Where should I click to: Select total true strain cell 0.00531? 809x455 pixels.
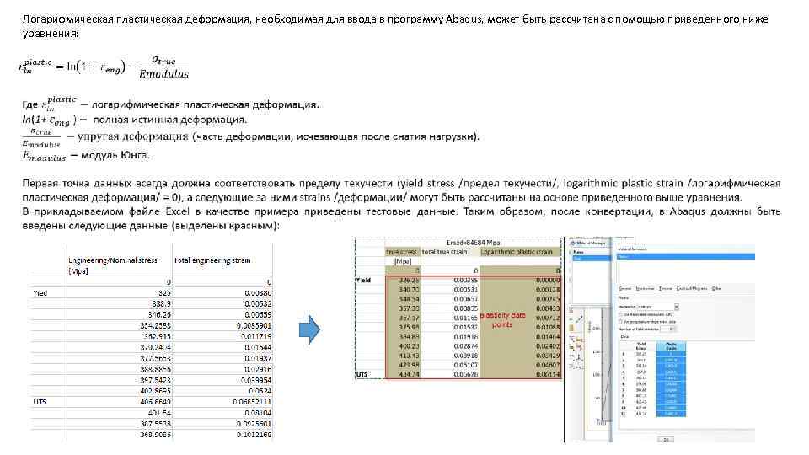[x=449, y=289]
